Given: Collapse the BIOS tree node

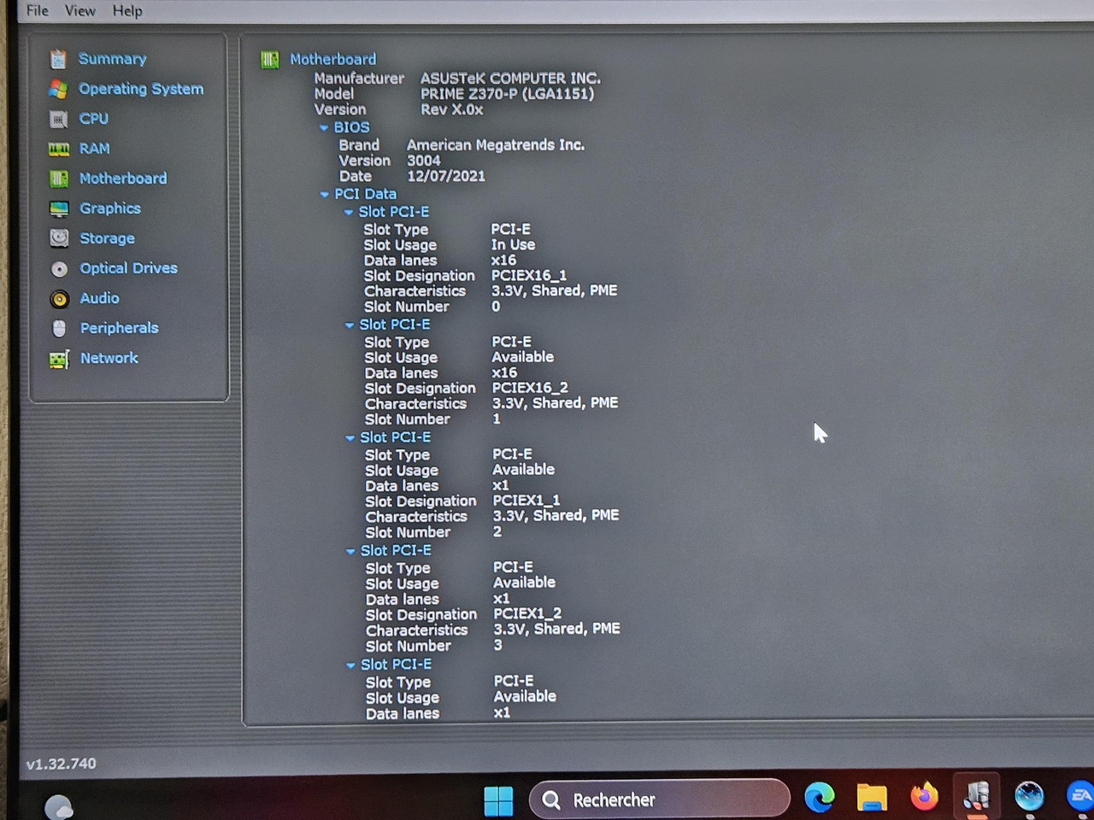Looking at the screenshot, I should coord(324,128).
